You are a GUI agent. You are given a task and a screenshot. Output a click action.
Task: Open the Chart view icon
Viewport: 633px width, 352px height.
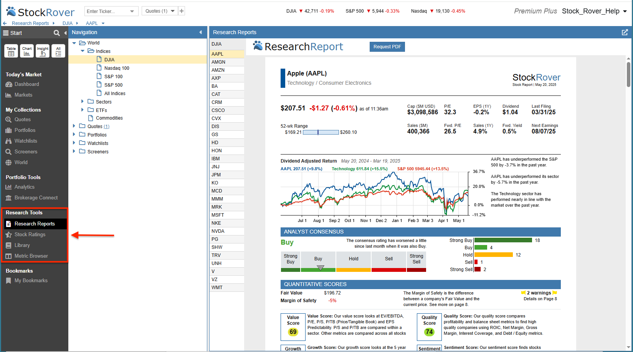pyautogui.click(x=27, y=51)
